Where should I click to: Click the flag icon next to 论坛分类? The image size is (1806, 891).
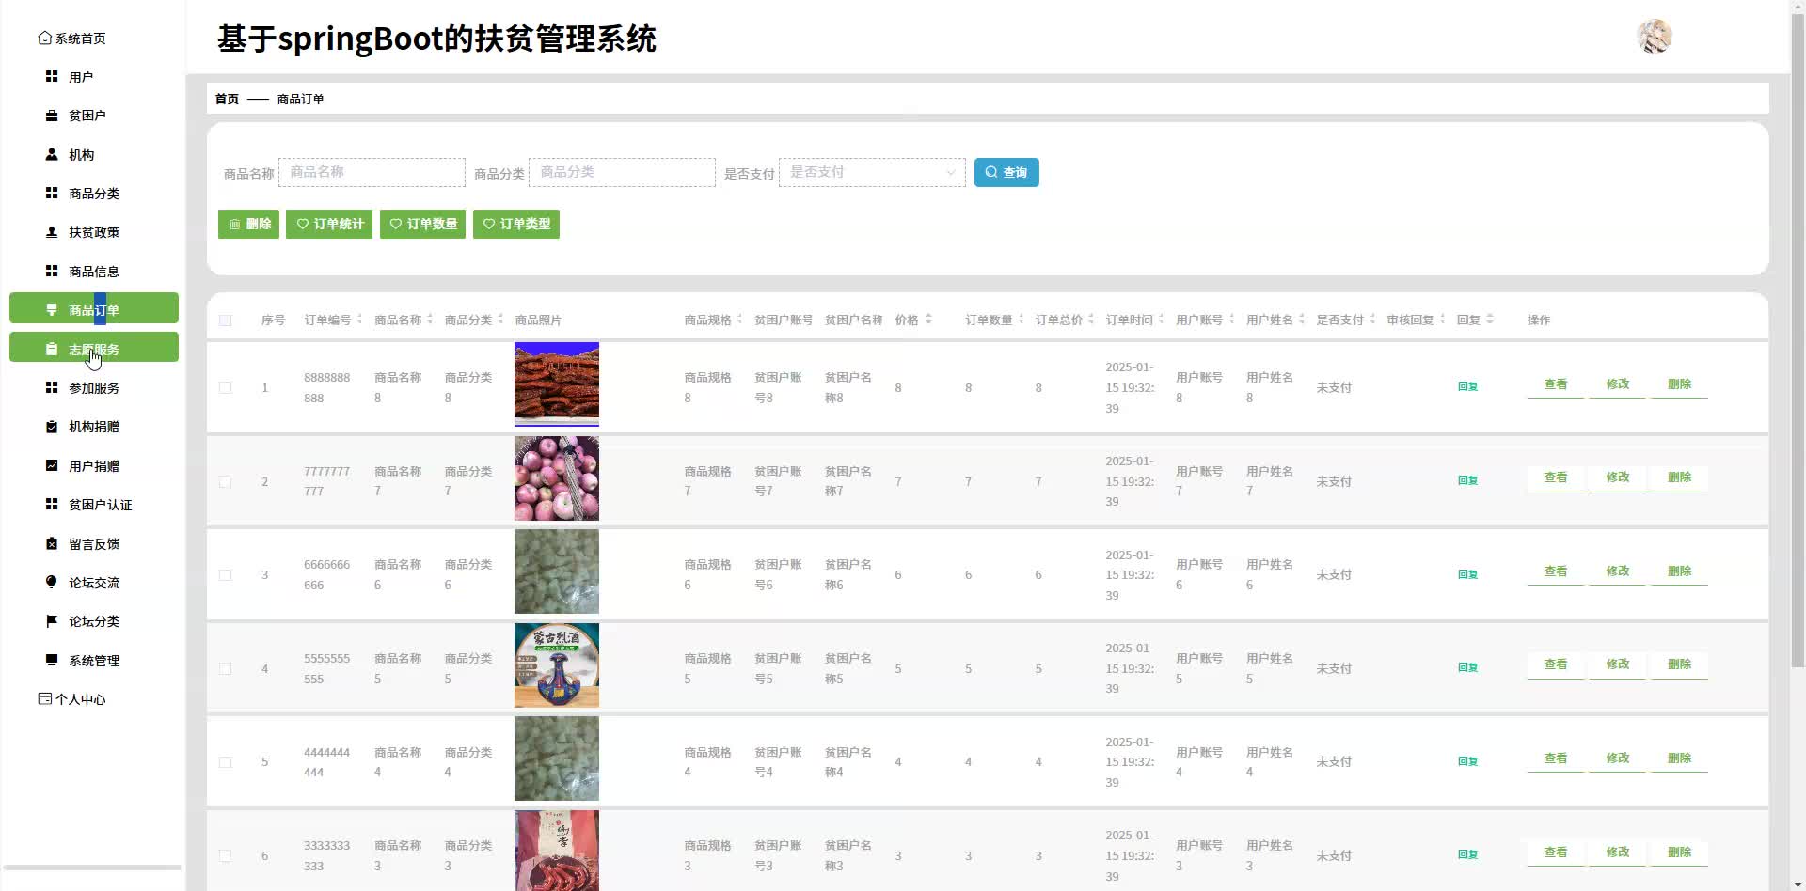pyautogui.click(x=52, y=621)
